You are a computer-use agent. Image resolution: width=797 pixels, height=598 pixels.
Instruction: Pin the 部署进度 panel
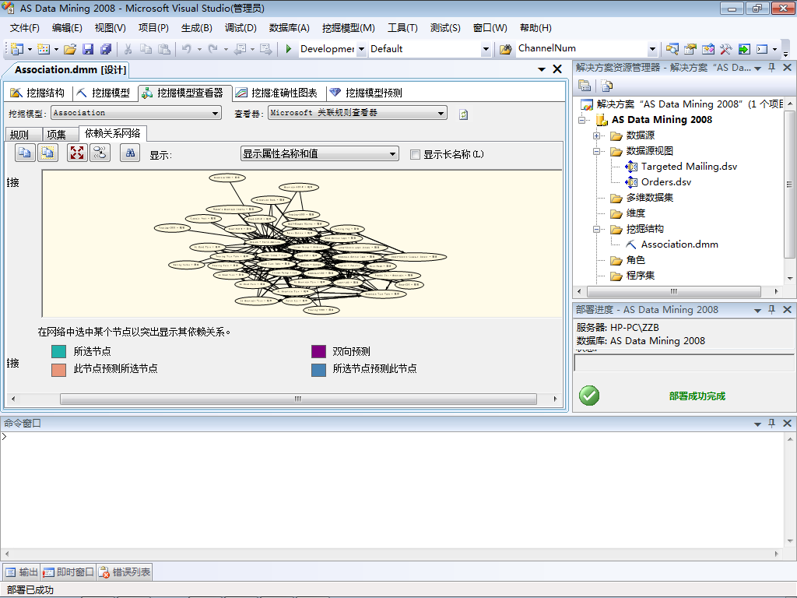pos(771,309)
